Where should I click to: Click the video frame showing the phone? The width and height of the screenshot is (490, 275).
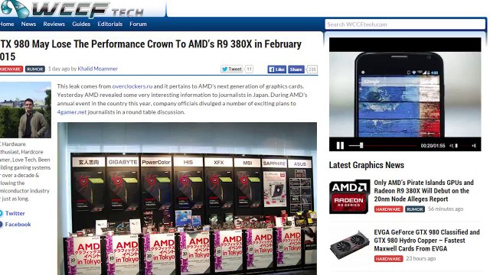click(x=405, y=95)
